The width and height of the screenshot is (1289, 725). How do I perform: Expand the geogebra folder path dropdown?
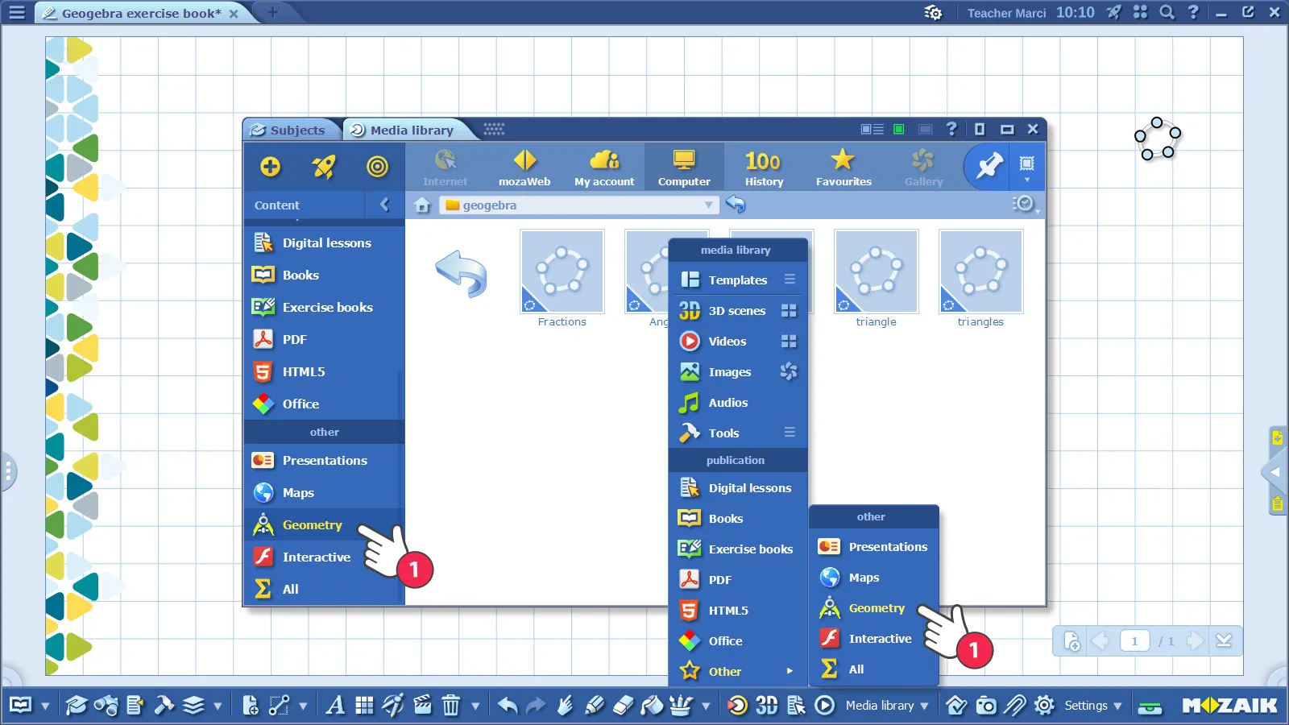point(708,205)
